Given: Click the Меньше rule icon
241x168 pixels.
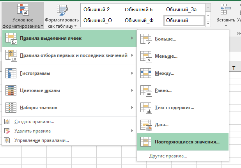Looking at the screenshot, I should coord(145,56).
